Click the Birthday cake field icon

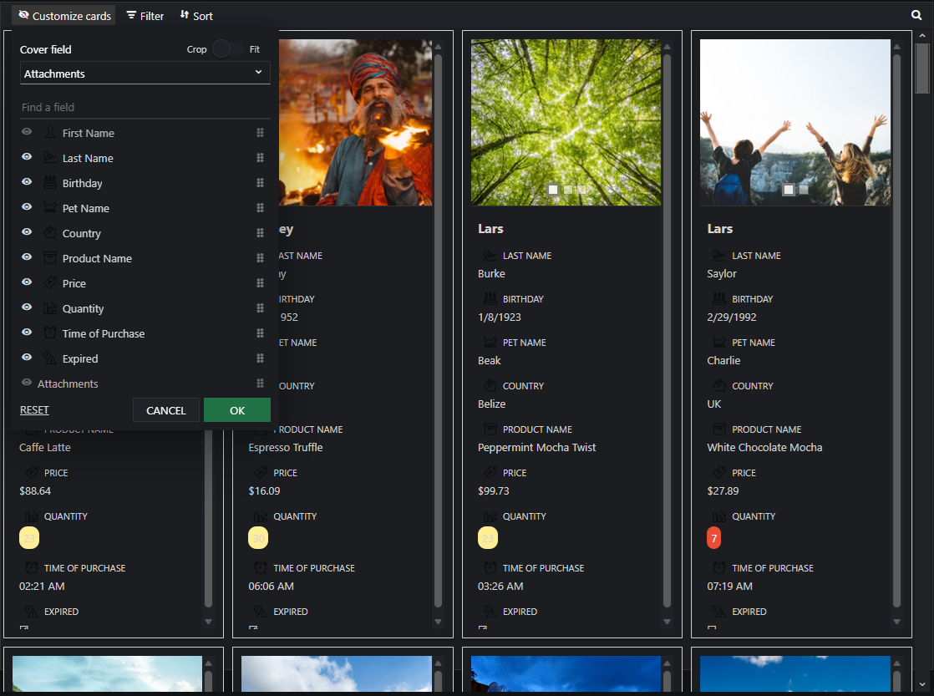50,183
